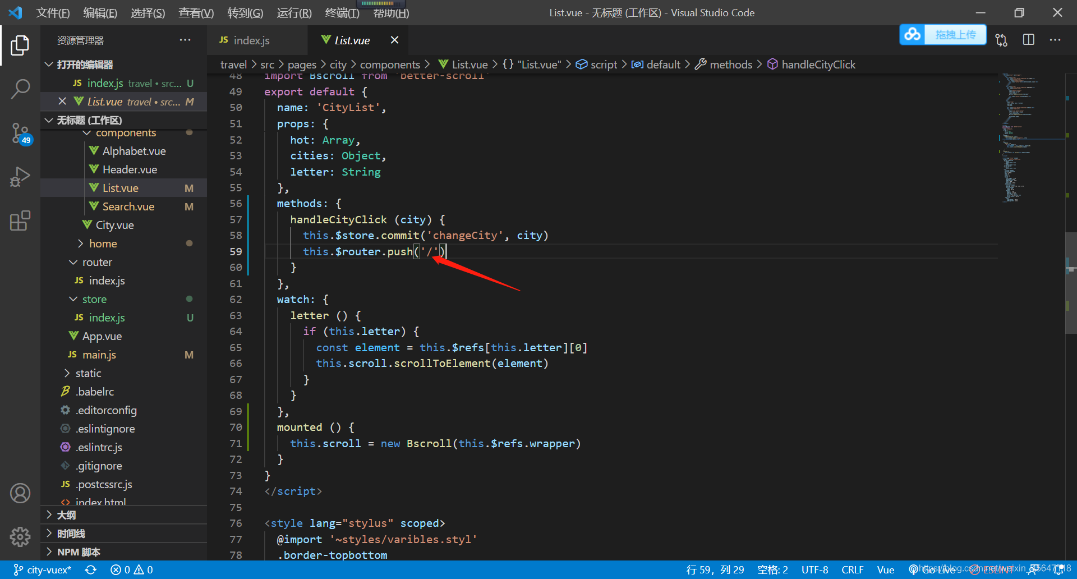Screen dimensions: 1077x579
Task: Open changes compare icon in editor toolbar
Action: [1001, 40]
